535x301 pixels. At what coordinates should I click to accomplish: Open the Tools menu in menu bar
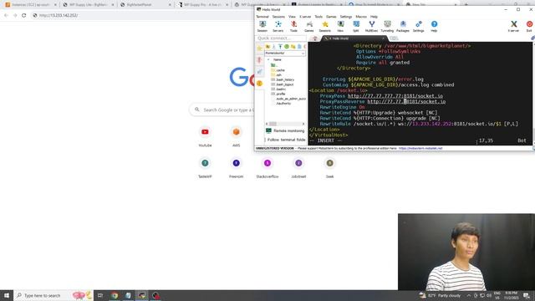pos(318,17)
